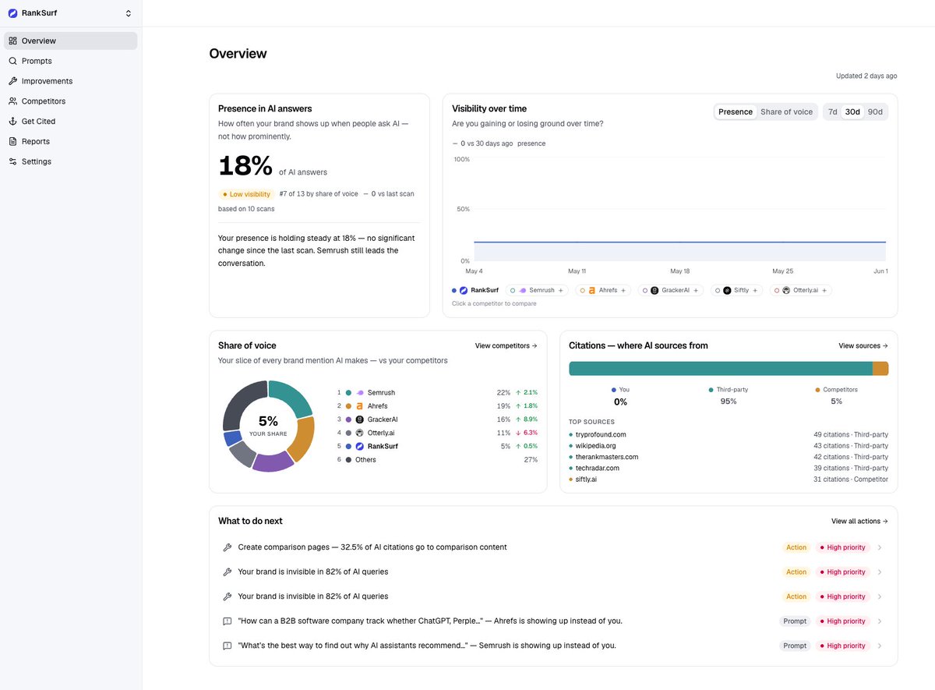
Task: Click View competitors link
Action: 506,345
